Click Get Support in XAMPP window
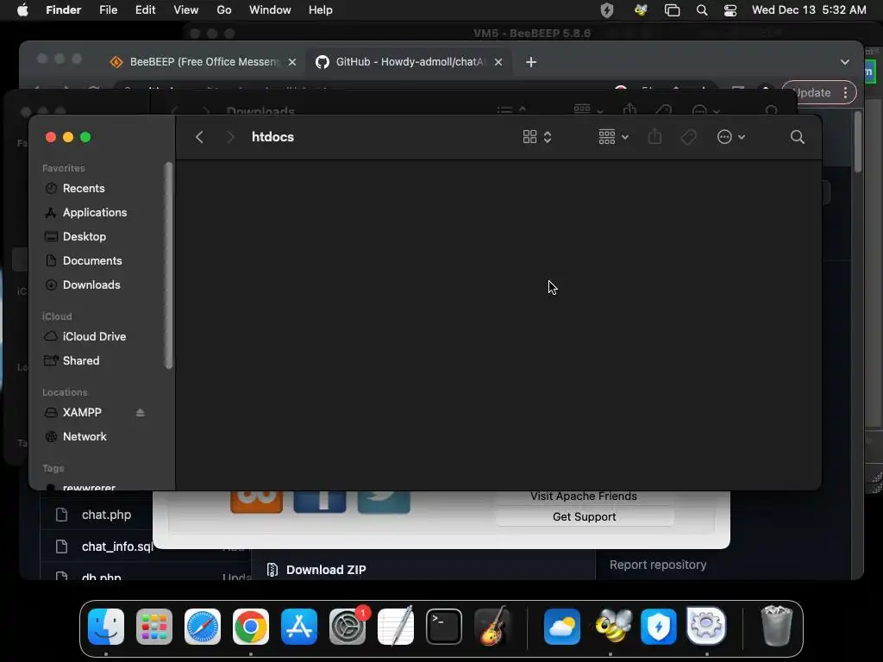 584,517
